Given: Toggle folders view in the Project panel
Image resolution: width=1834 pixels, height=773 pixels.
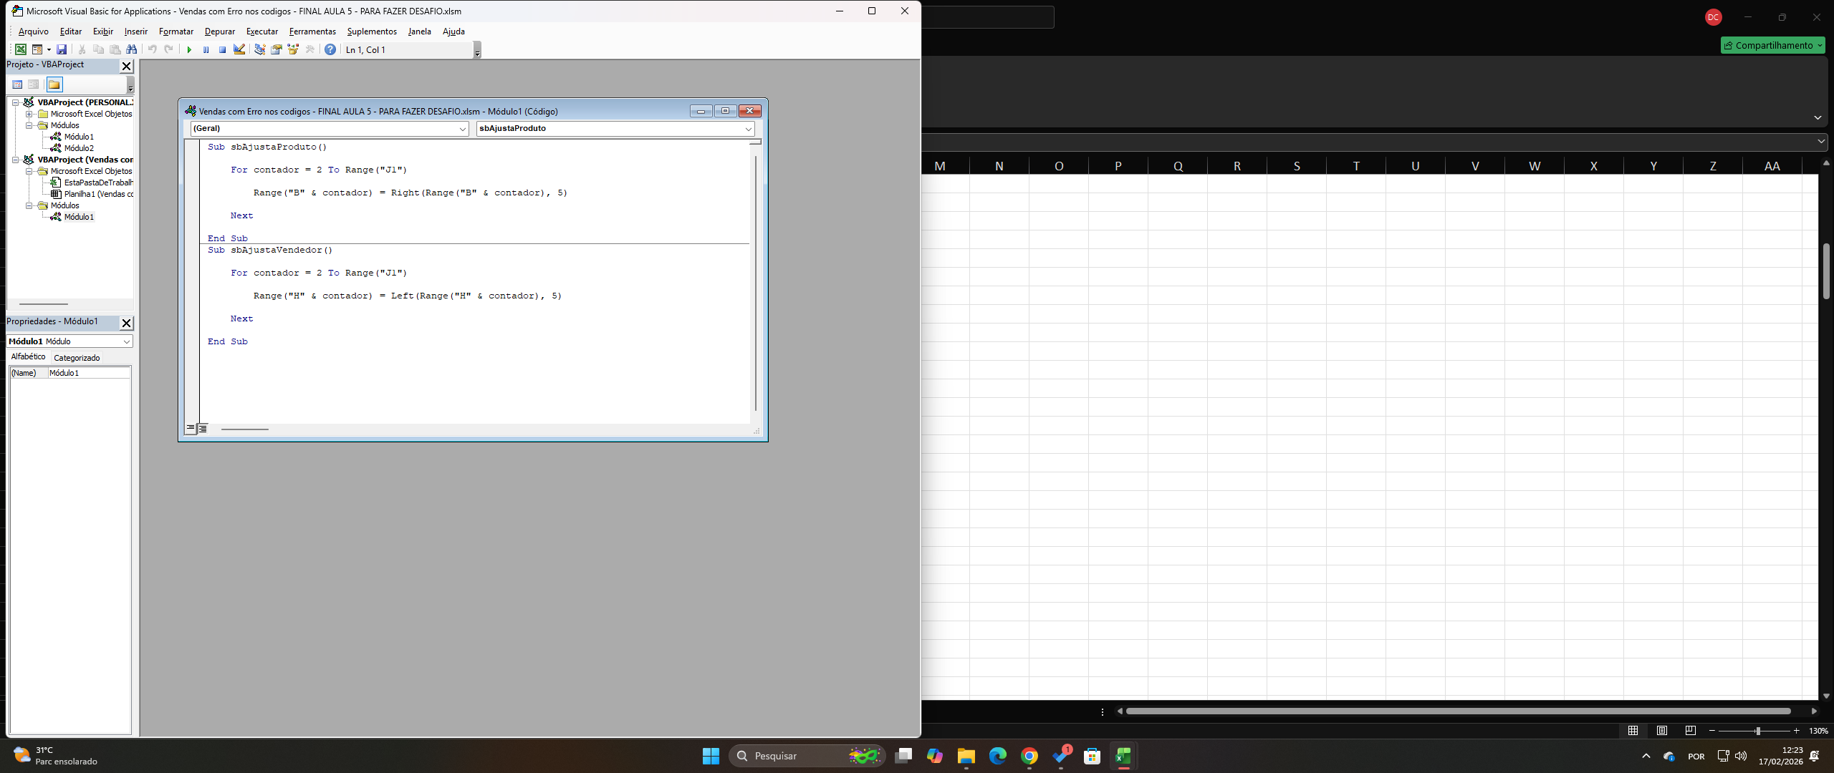Looking at the screenshot, I should pyautogui.click(x=54, y=84).
